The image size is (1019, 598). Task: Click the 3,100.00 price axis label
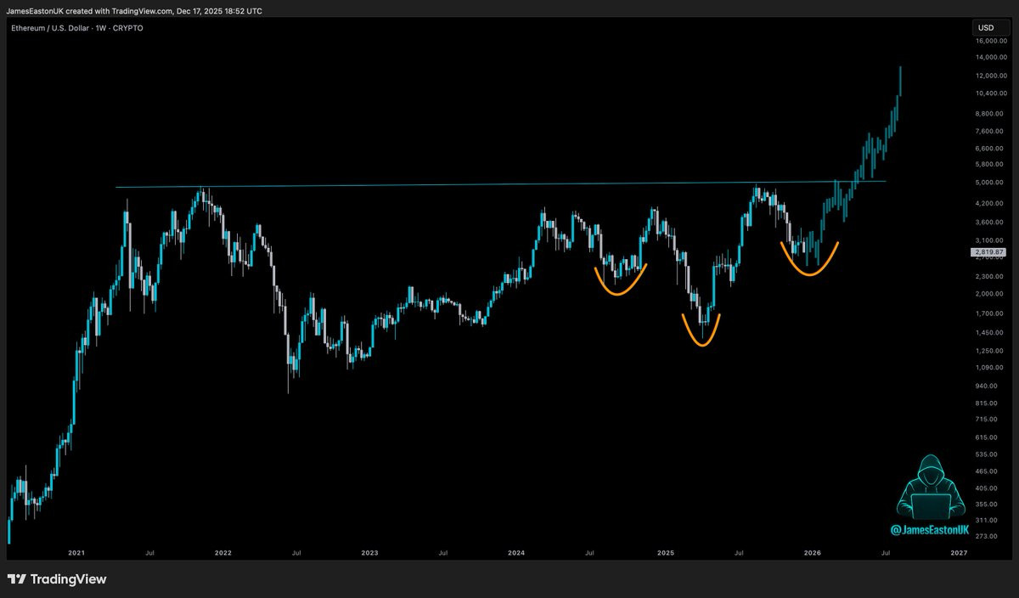click(990, 240)
